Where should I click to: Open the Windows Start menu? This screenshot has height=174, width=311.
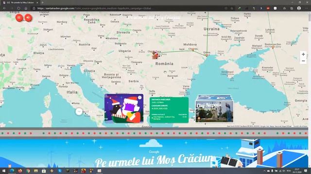4,171
